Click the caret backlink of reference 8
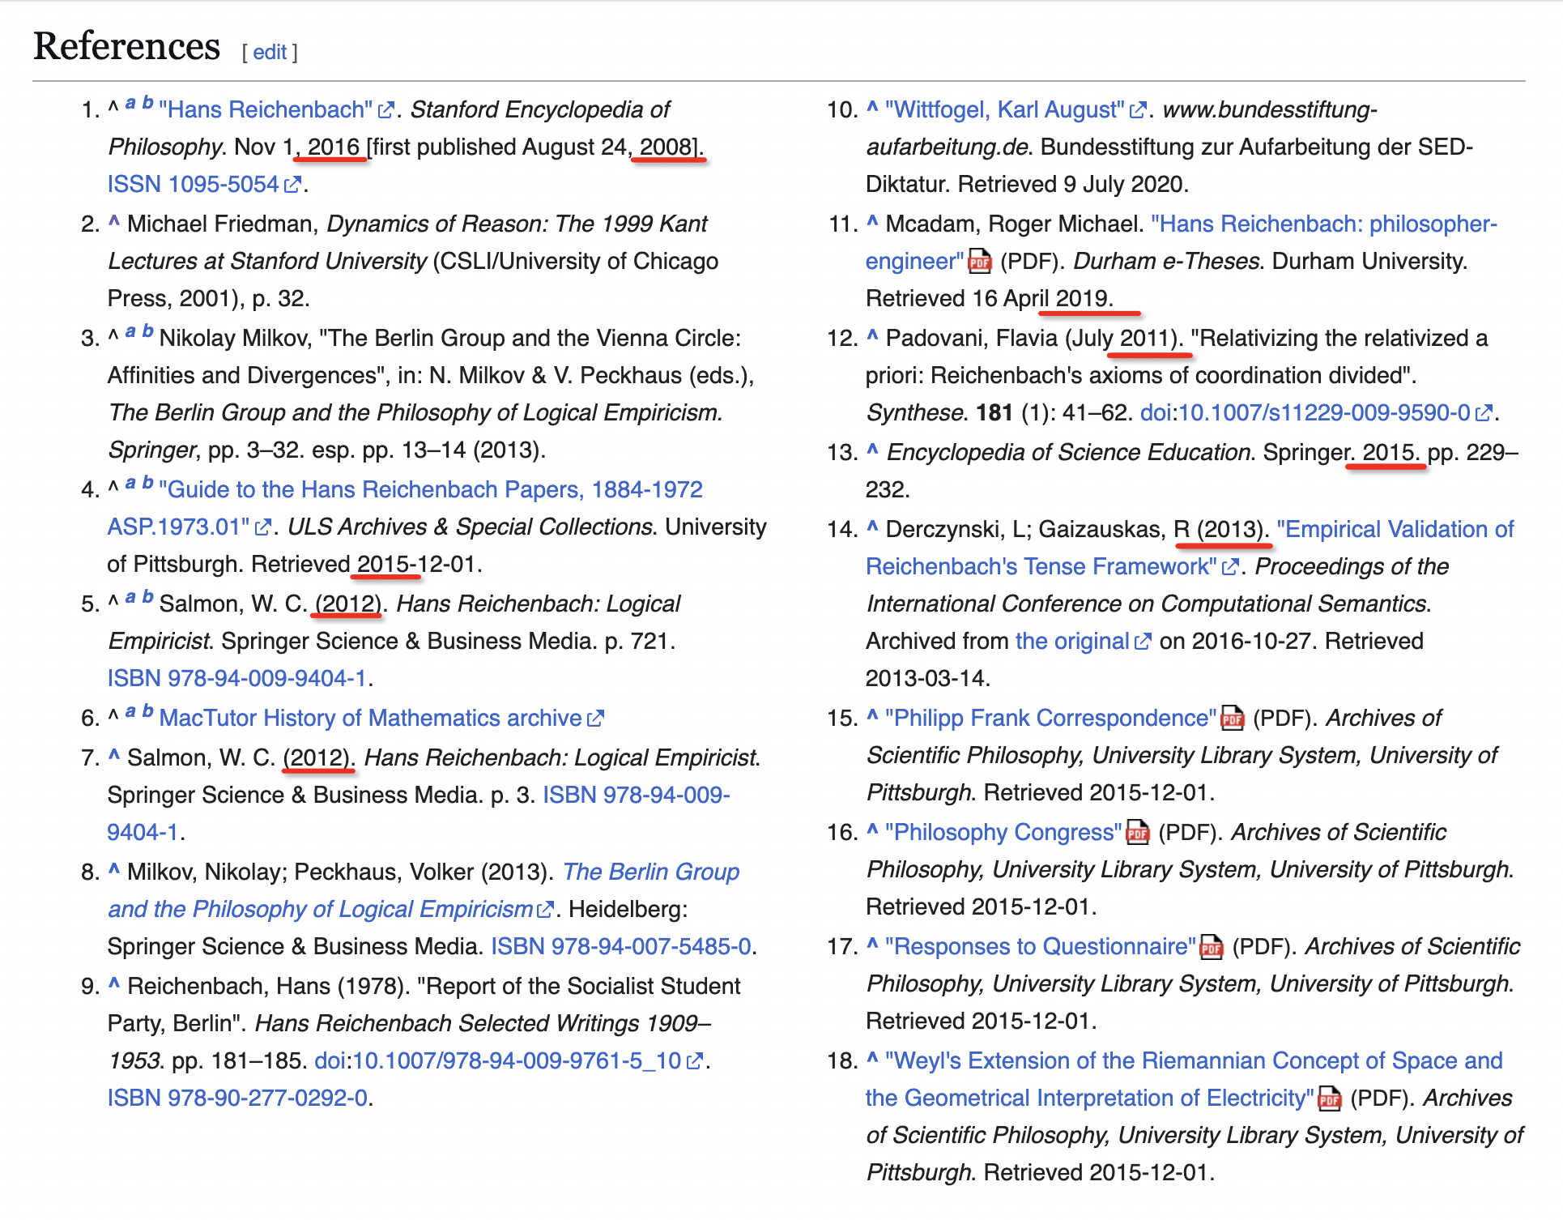 [x=114, y=870]
